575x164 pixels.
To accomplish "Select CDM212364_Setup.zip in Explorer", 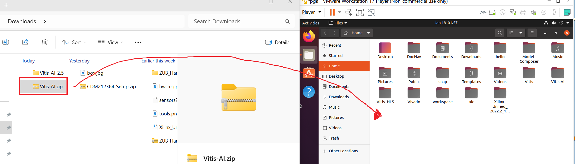I will pyautogui.click(x=108, y=87).
